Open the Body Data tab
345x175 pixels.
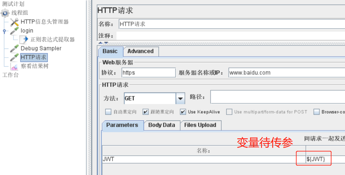click(x=162, y=125)
